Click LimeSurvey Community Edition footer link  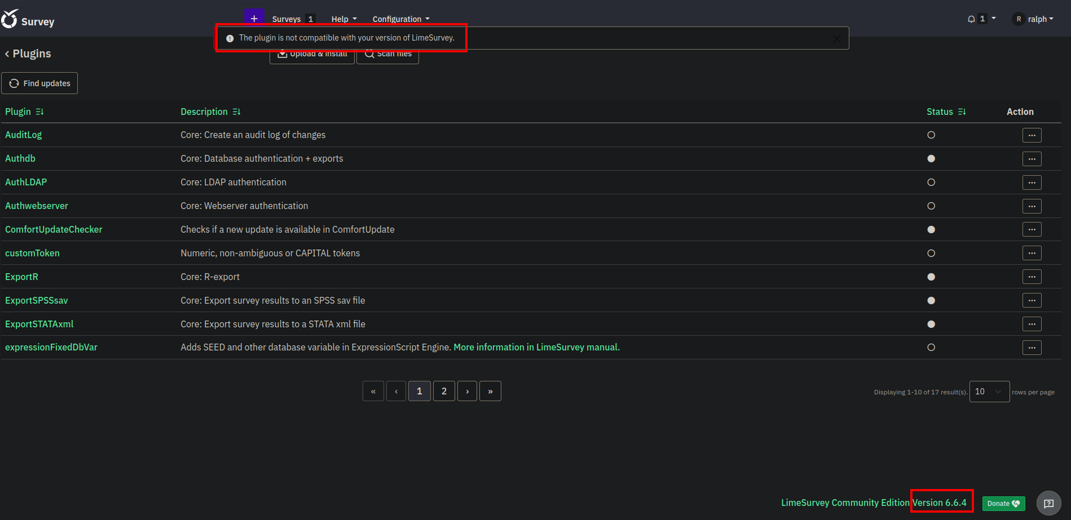coord(845,503)
